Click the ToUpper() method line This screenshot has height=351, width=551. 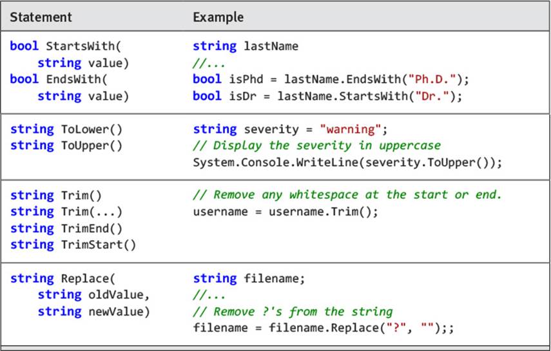coord(66,146)
